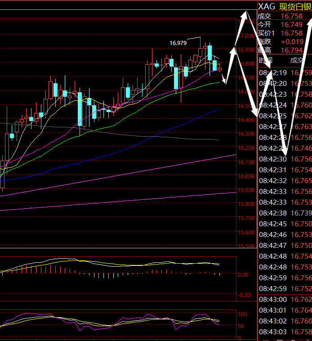Click the 16.979 high label on the chart
Screen dimensions: 312x341
pyautogui.click(x=178, y=43)
